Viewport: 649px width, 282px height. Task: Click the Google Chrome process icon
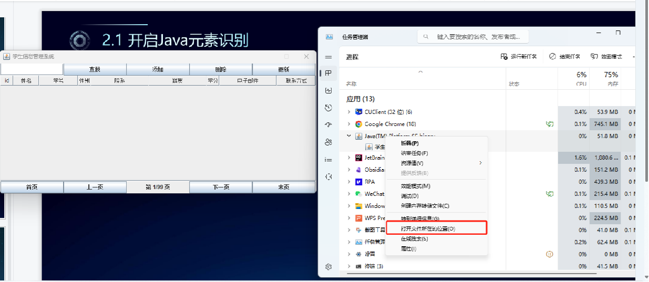358,124
